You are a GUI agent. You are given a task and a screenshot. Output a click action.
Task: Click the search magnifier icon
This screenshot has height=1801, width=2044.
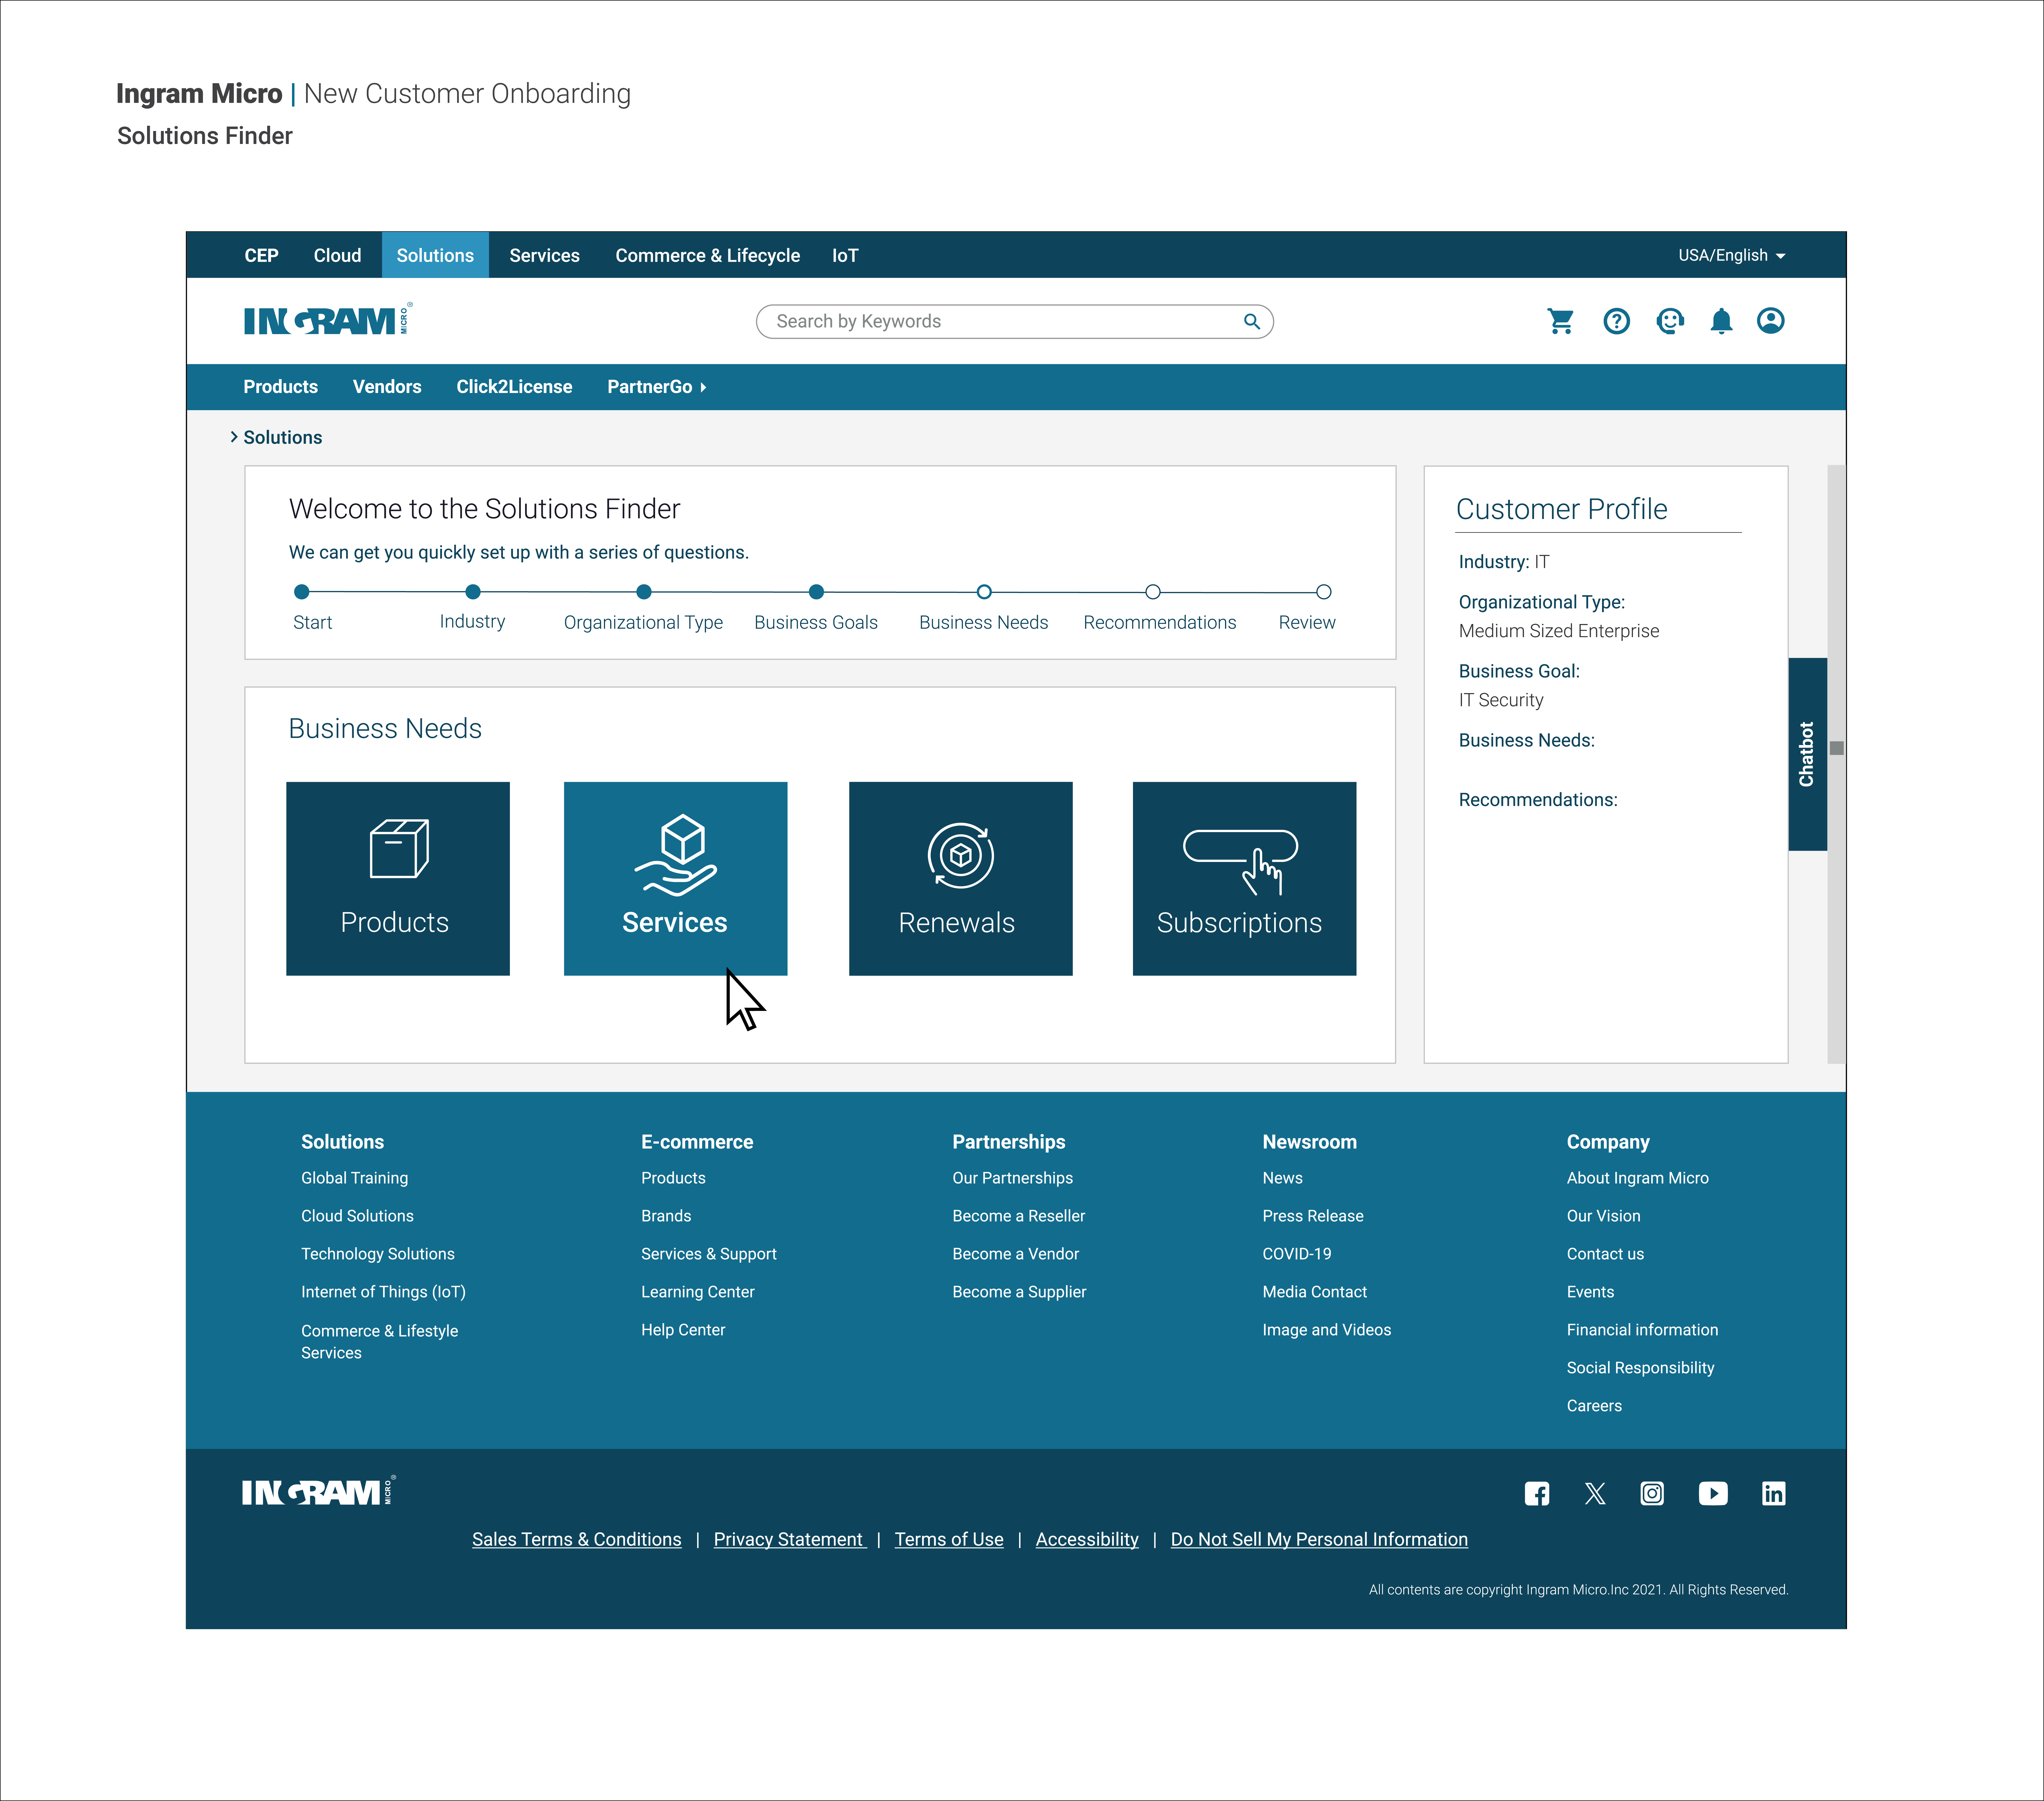pos(1251,321)
